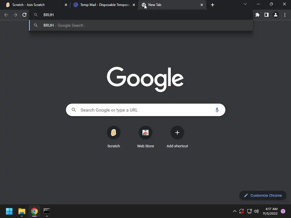Open the notification badge showing 1
291x218 pixels.
coord(283,211)
